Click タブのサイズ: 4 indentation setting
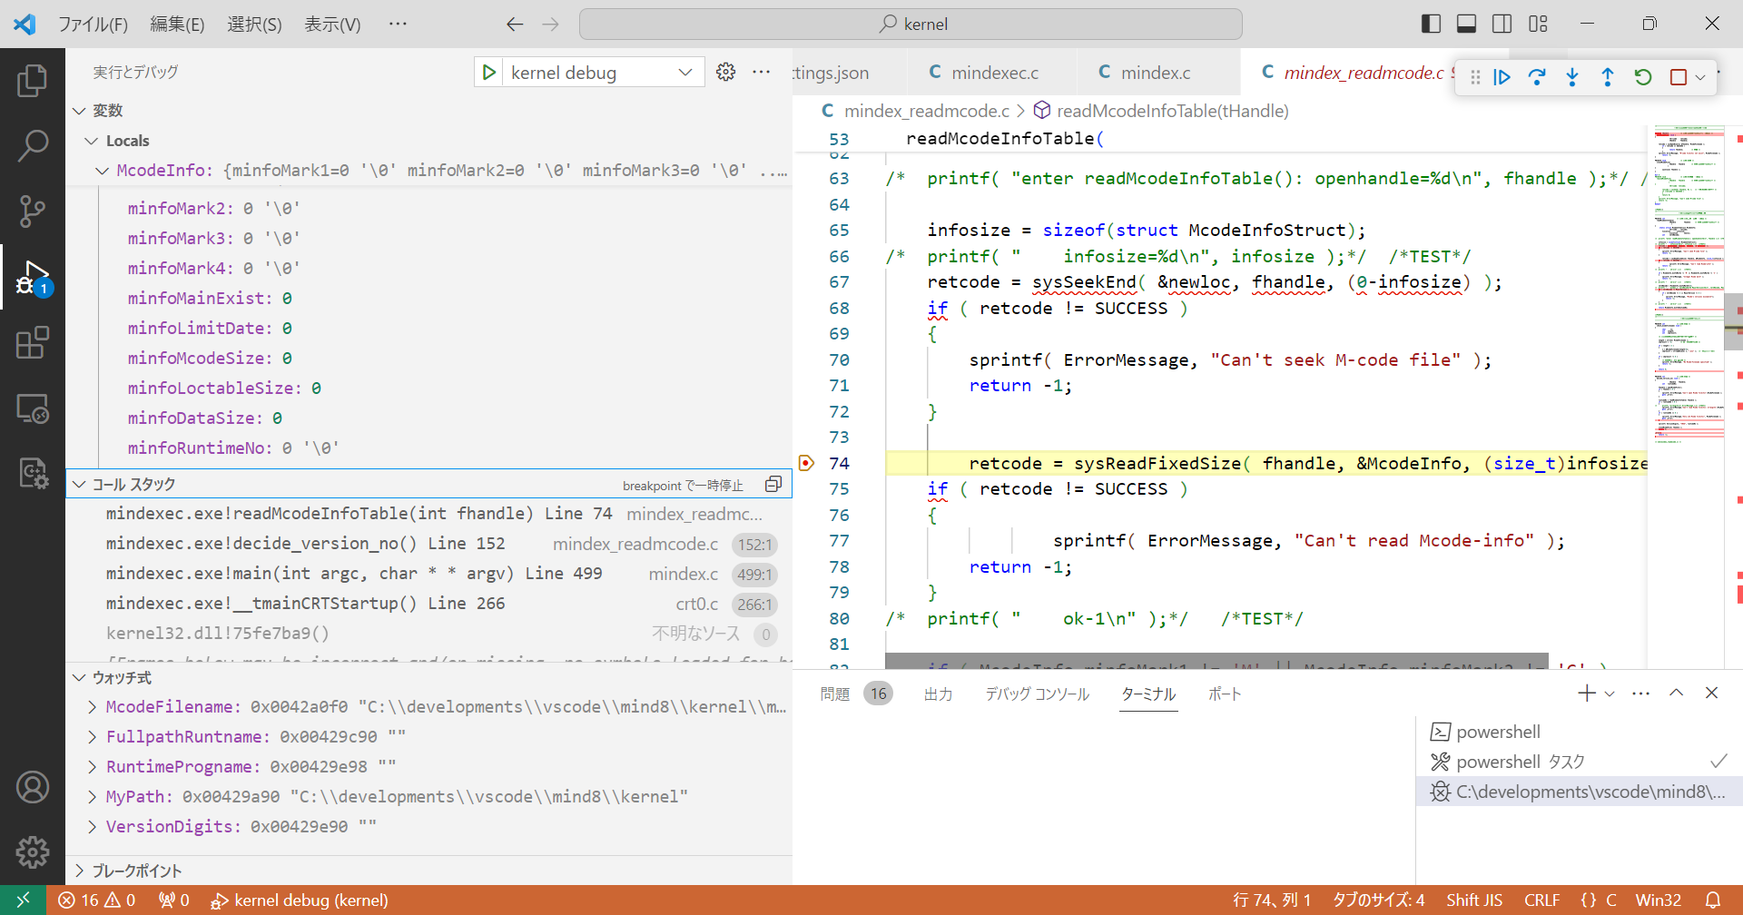This screenshot has width=1743, height=915. (x=1378, y=900)
